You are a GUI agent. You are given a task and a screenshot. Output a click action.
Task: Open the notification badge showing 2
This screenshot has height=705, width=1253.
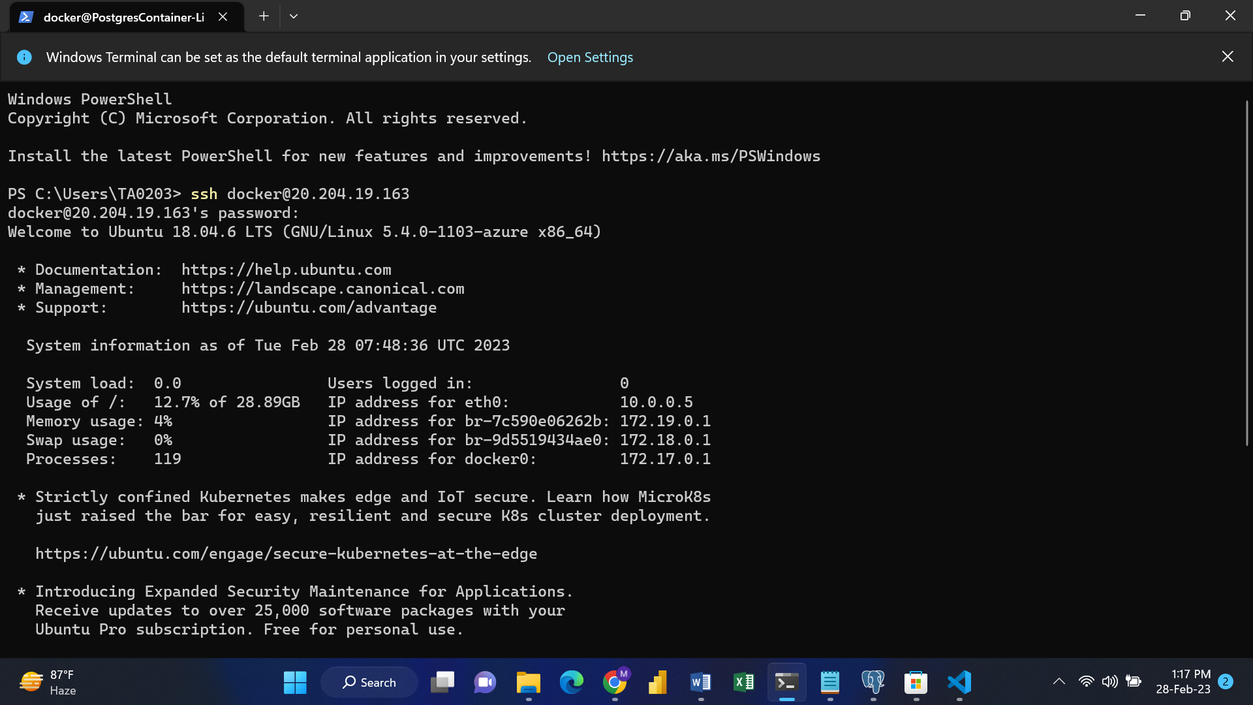coord(1226,681)
